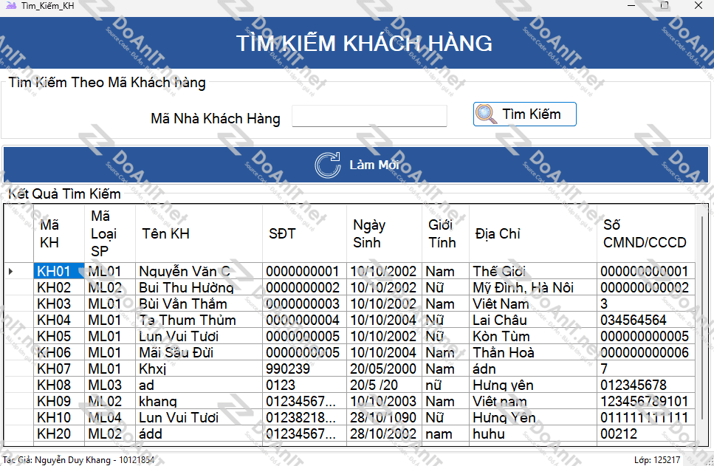The width and height of the screenshot is (714, 466).
Task: Click the ML03 cell in the KH08 row
Action: click(x=110, y=386)
